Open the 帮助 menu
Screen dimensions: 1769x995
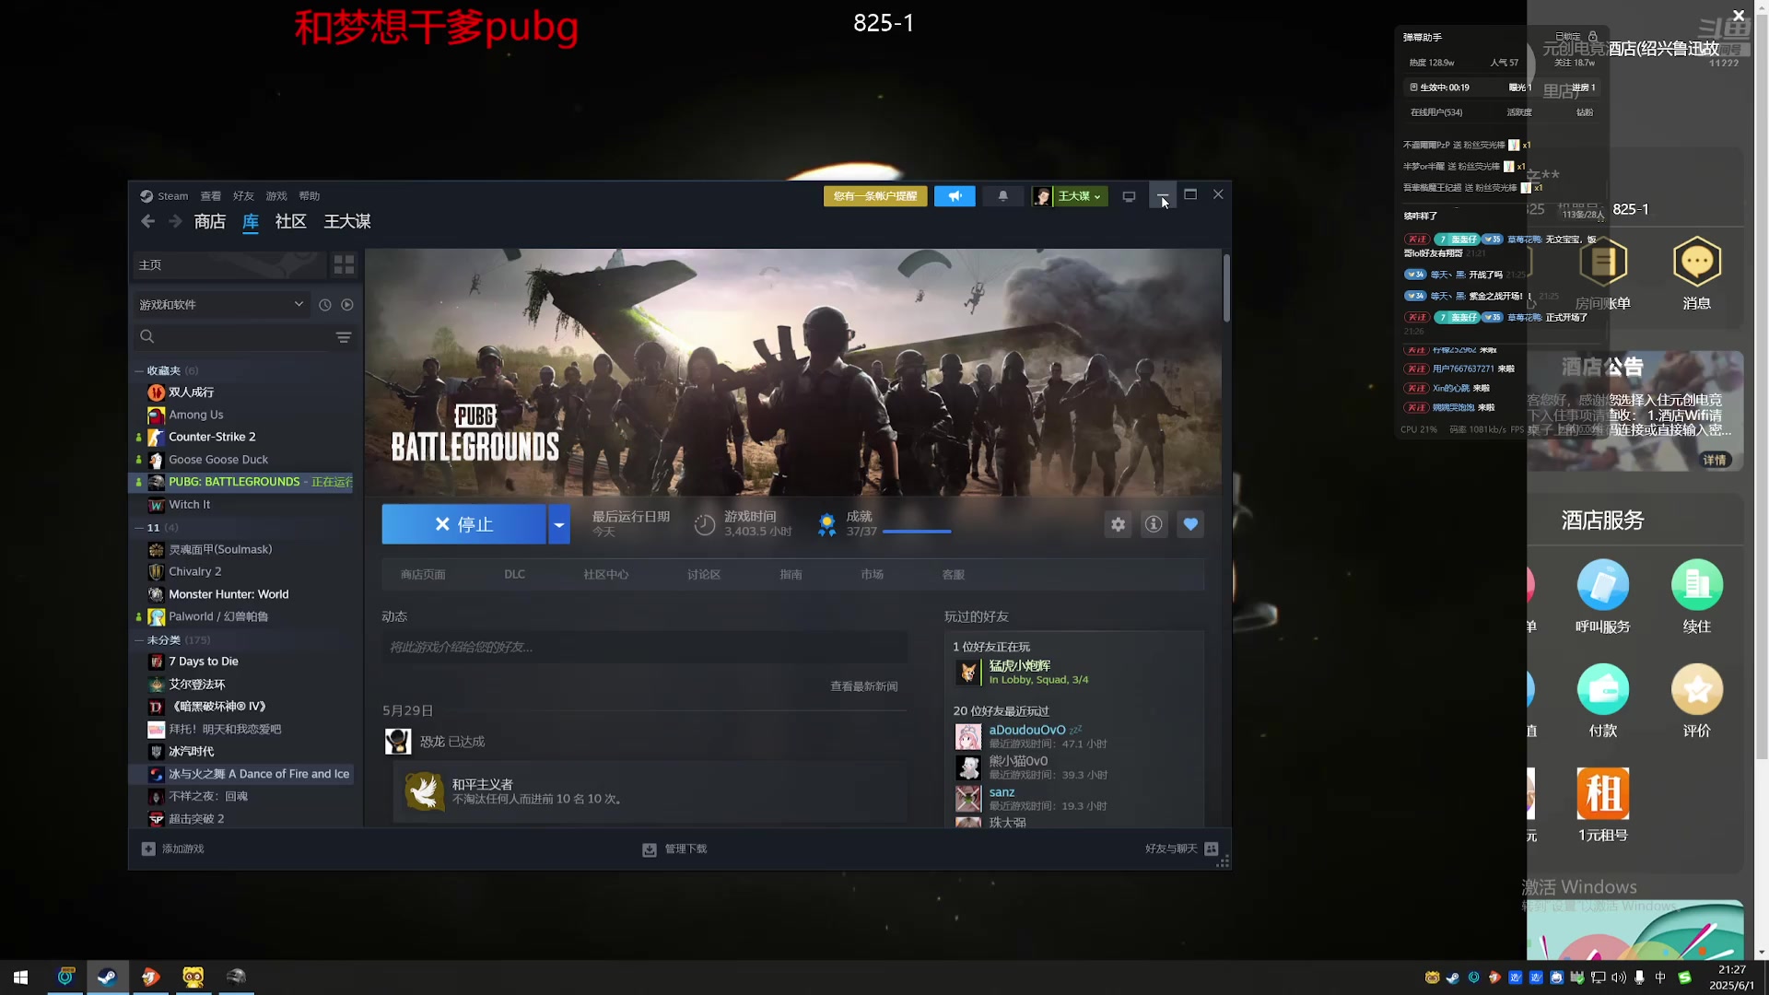310,196
